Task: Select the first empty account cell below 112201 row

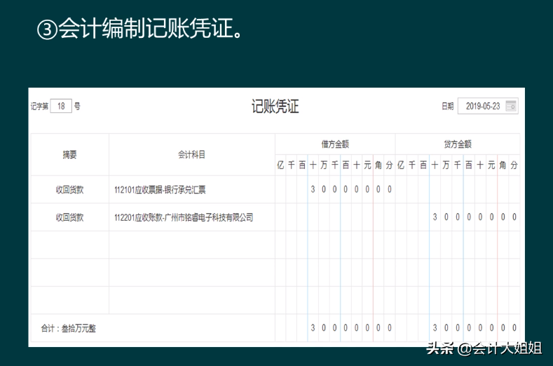Action: point(192,245)
